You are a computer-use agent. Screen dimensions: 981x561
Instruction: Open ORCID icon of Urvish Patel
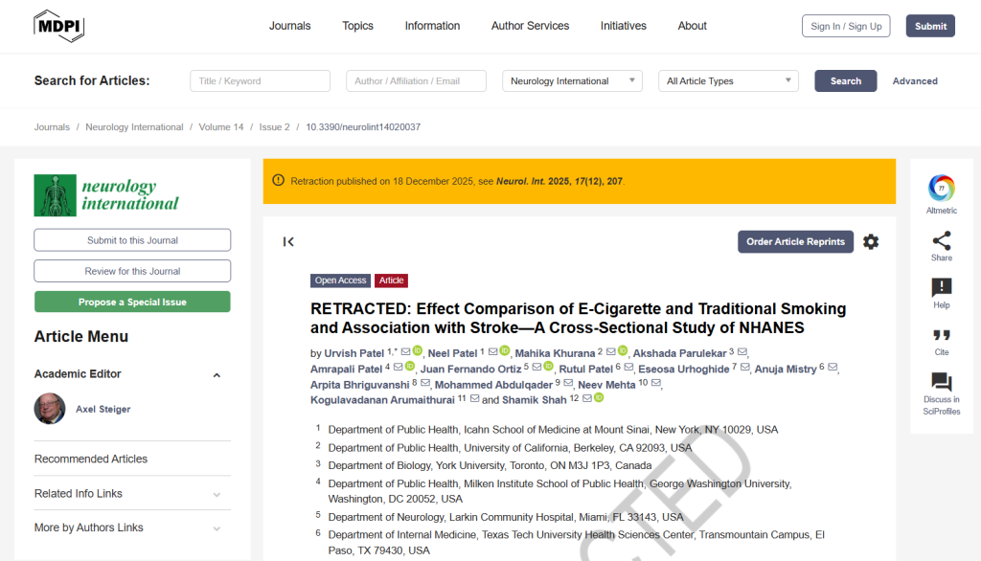coord(418,350)
